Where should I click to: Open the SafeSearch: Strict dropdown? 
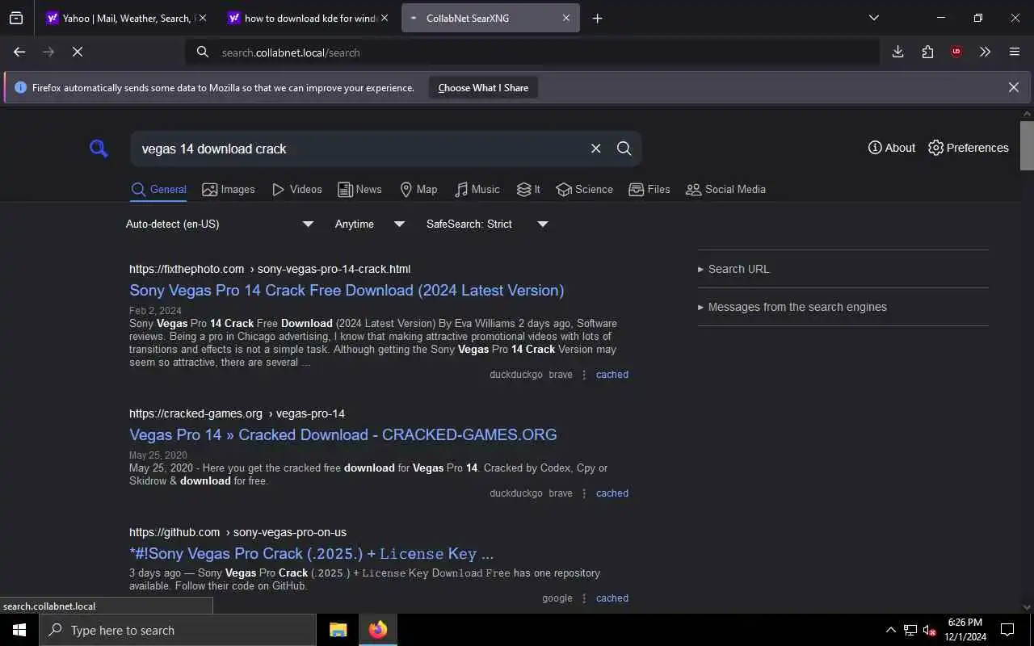(x=487, y=224)
